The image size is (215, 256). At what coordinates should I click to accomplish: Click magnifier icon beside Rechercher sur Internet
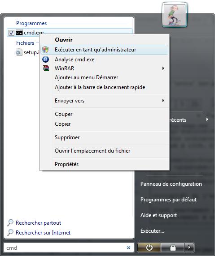click(x=10, y=232)
